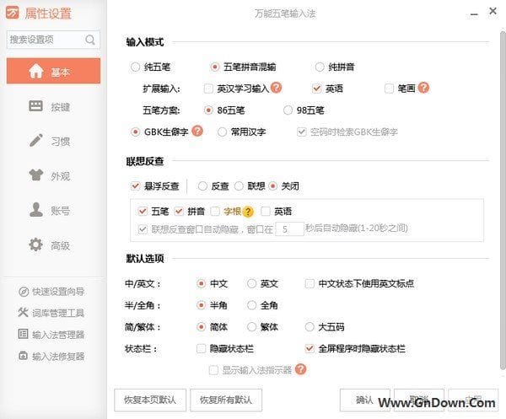Click the home icon in 基本 tab
The image size is (506, 419).
(x=35, y=71)
